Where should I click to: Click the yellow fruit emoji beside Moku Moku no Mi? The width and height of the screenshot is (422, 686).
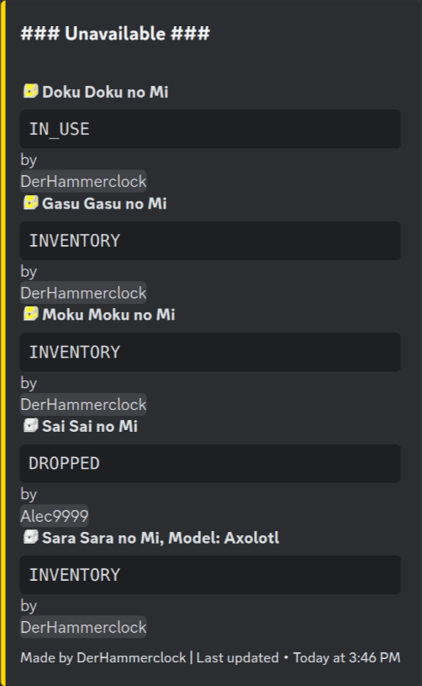coord(30,314)
